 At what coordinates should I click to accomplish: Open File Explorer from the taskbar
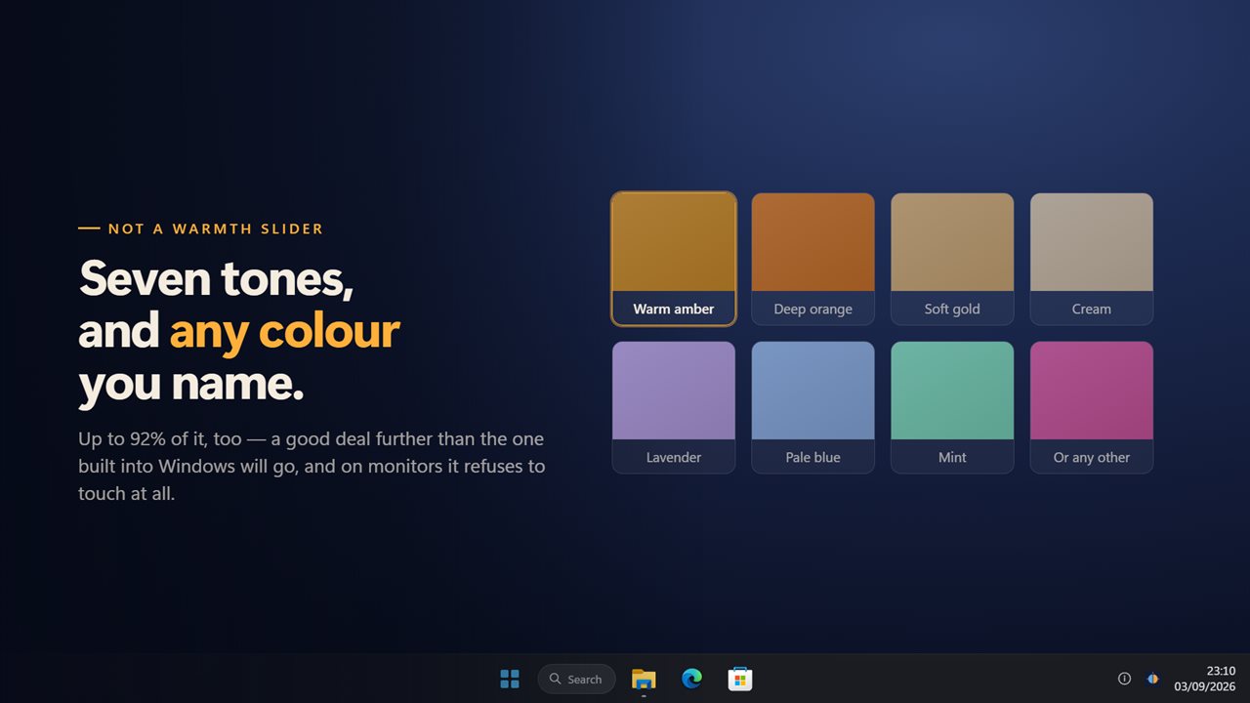coord(644,679)
